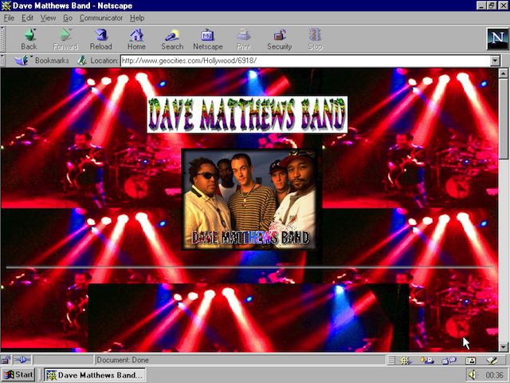This screenshot has height=383, width=510.
Task: Collapse the navigation toolbar grip
Action: [2, 39]
